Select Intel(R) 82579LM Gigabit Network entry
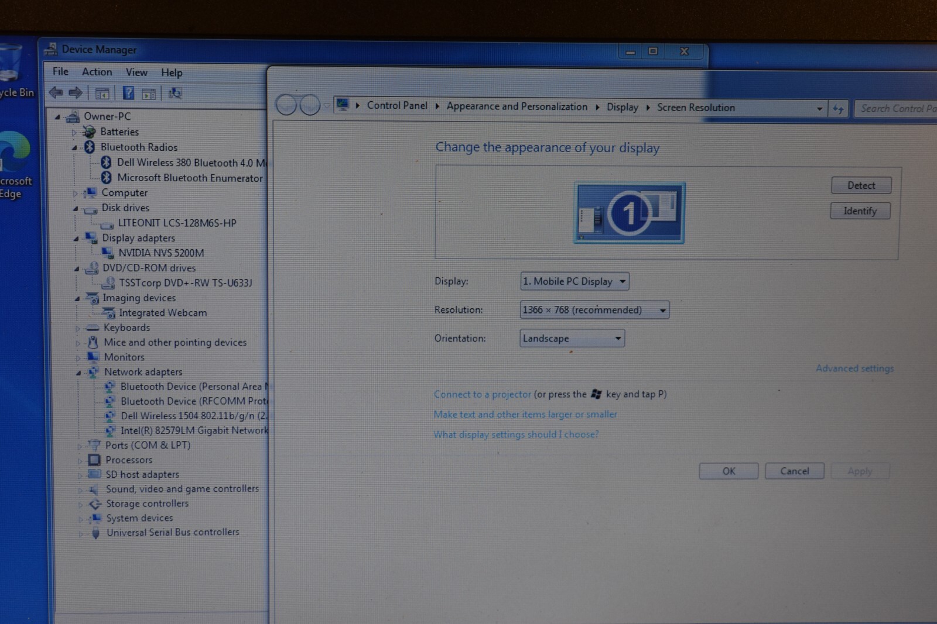The height and width of the screenshot is (624, 937). pyautogui.click(x=194, y=430)
